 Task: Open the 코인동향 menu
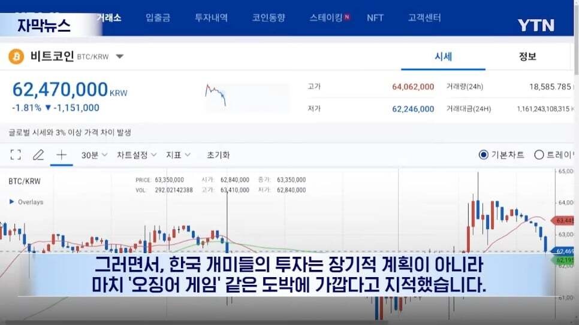coord(269,18)
